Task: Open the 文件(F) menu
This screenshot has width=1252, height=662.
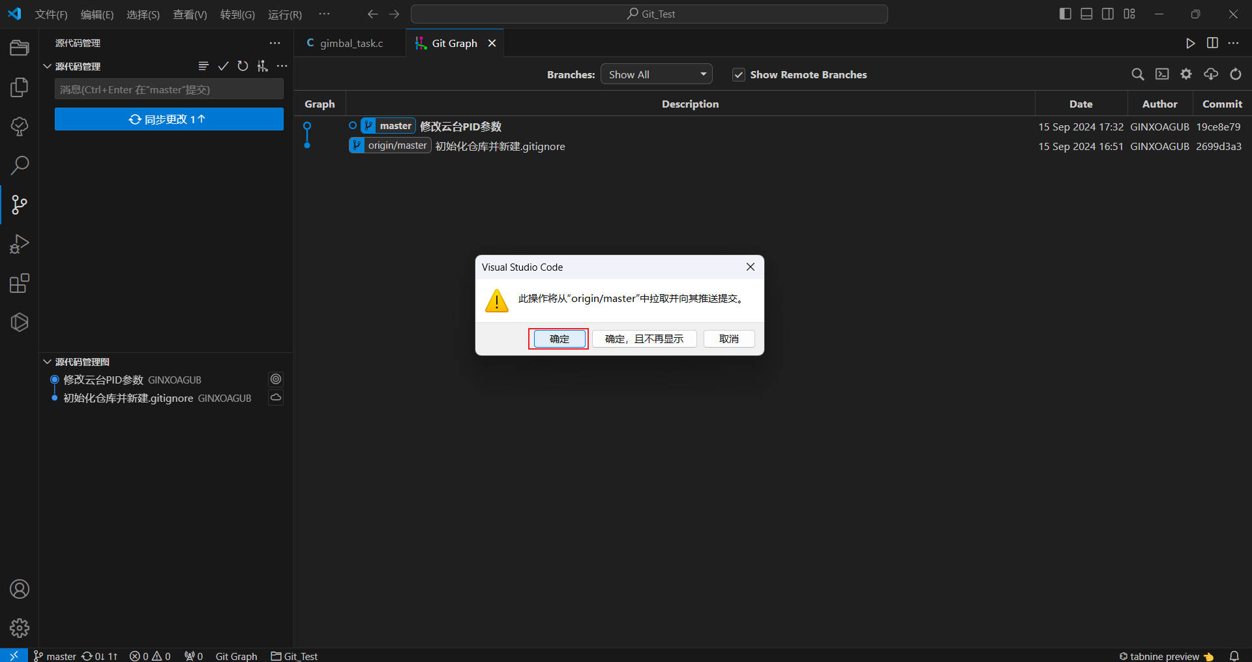Action: pyautogui.click(x=51, y=14)
